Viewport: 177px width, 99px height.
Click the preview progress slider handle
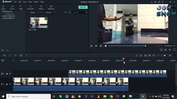click(145, 46)
